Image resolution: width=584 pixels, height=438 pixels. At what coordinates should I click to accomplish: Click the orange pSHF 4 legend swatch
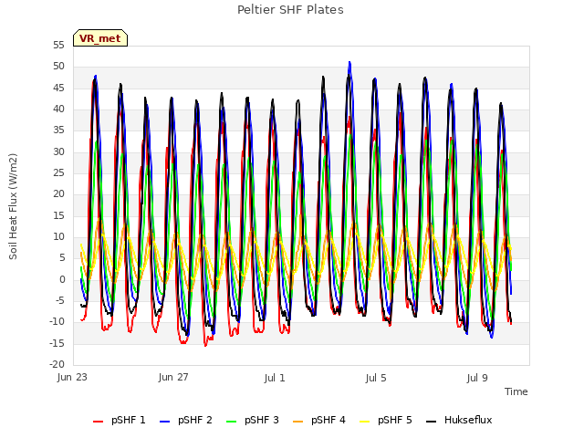(298, 422)
